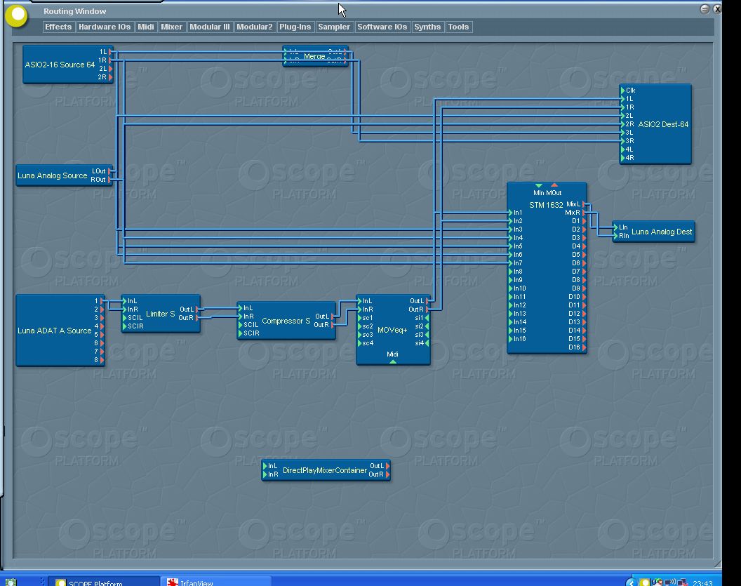Click the 2L output port on ASIO2-16 Source
Screen dimensions: 741x586
coord(111,69)
